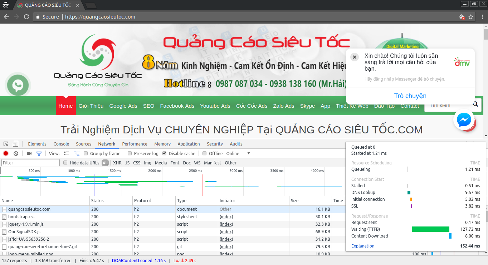
Task: Enable the Preserve log checkbox
Action: [130, 153]
